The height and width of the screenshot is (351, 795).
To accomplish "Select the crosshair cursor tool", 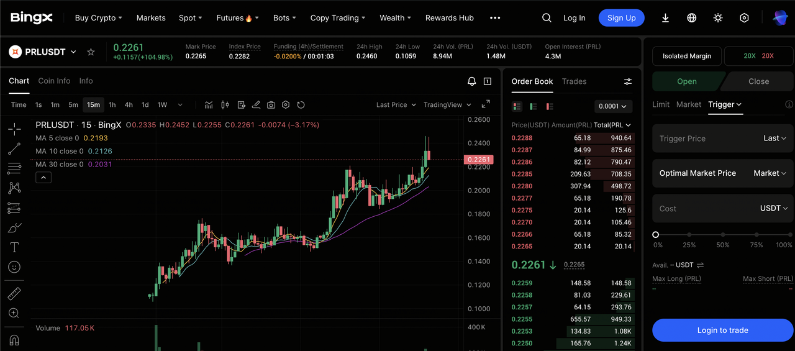I will pyautogui.click(x=14, y=129).
